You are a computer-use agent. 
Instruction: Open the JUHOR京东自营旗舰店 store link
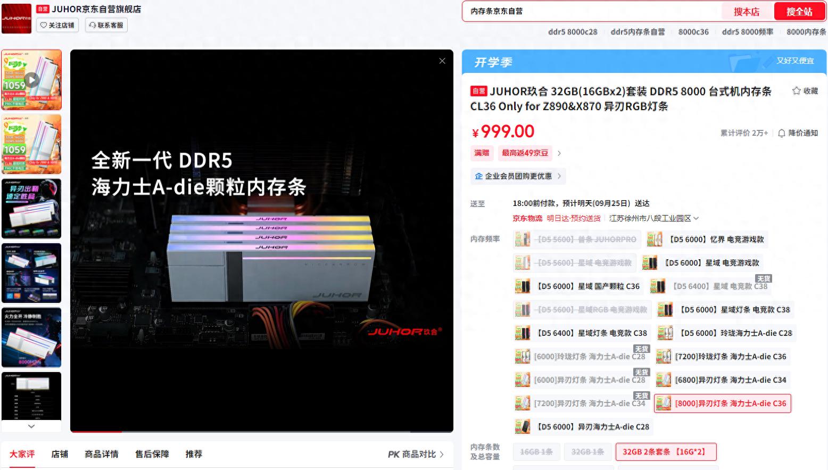(x=96, y=9)
